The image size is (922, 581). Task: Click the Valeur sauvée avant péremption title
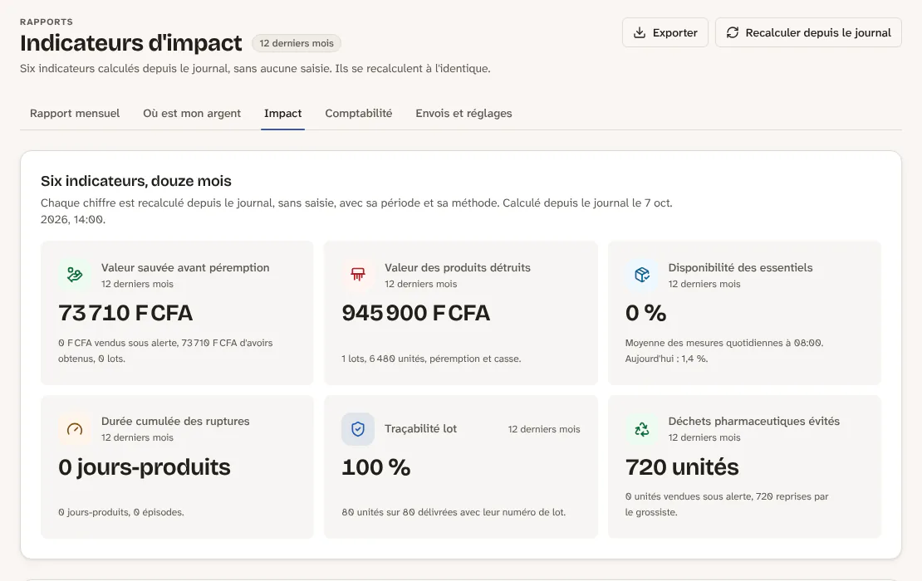coord(185,267)
